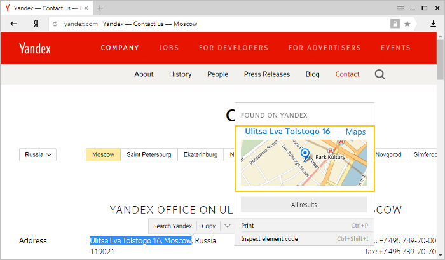
Task: Click the address bar page title field
Action: (150, 24)
